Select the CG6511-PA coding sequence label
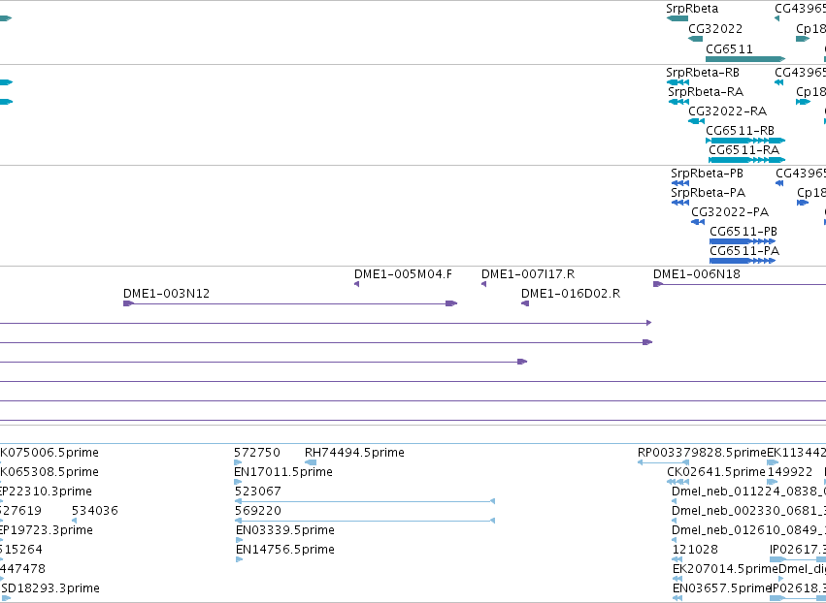This screenshot has height=603, width=826. point(744,251)
